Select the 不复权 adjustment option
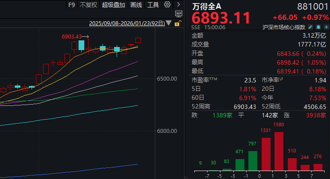 89,5
